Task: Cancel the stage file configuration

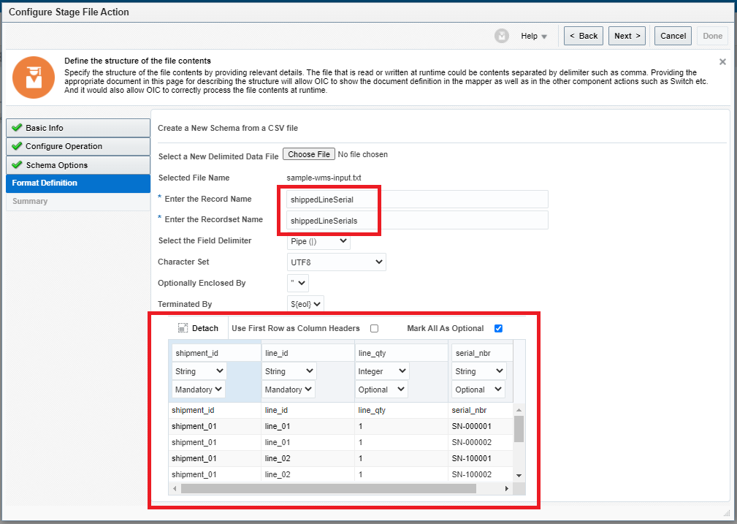Action: coord(673,36)
